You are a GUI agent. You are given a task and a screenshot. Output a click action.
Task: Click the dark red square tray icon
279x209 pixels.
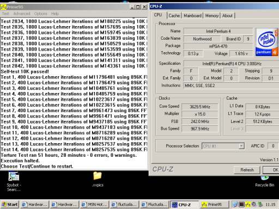(x=241, y=205)
